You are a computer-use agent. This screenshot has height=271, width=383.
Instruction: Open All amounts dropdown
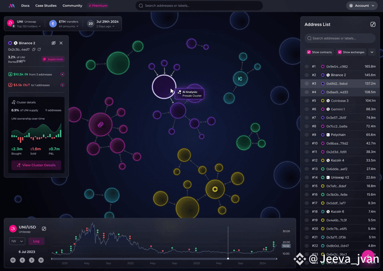coord(68,26)
